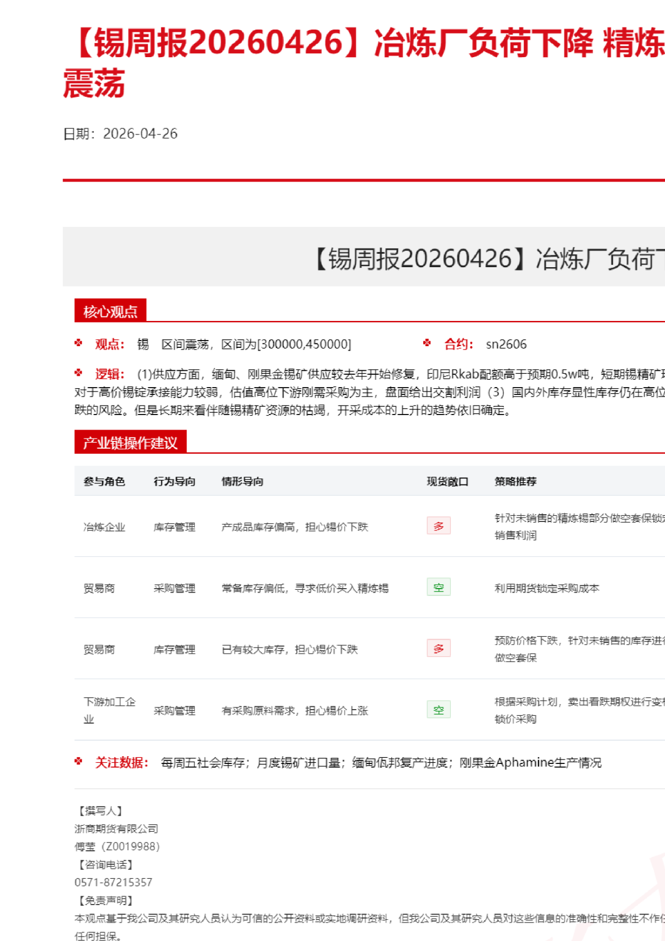
Task: Click the red bullet beside 关注数据
Action: (78, 761)
